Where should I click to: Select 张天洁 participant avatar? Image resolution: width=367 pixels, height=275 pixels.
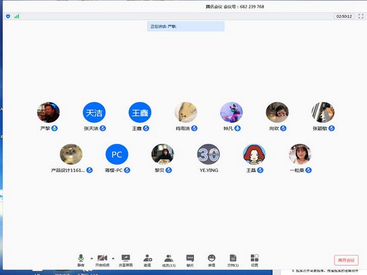94,112
